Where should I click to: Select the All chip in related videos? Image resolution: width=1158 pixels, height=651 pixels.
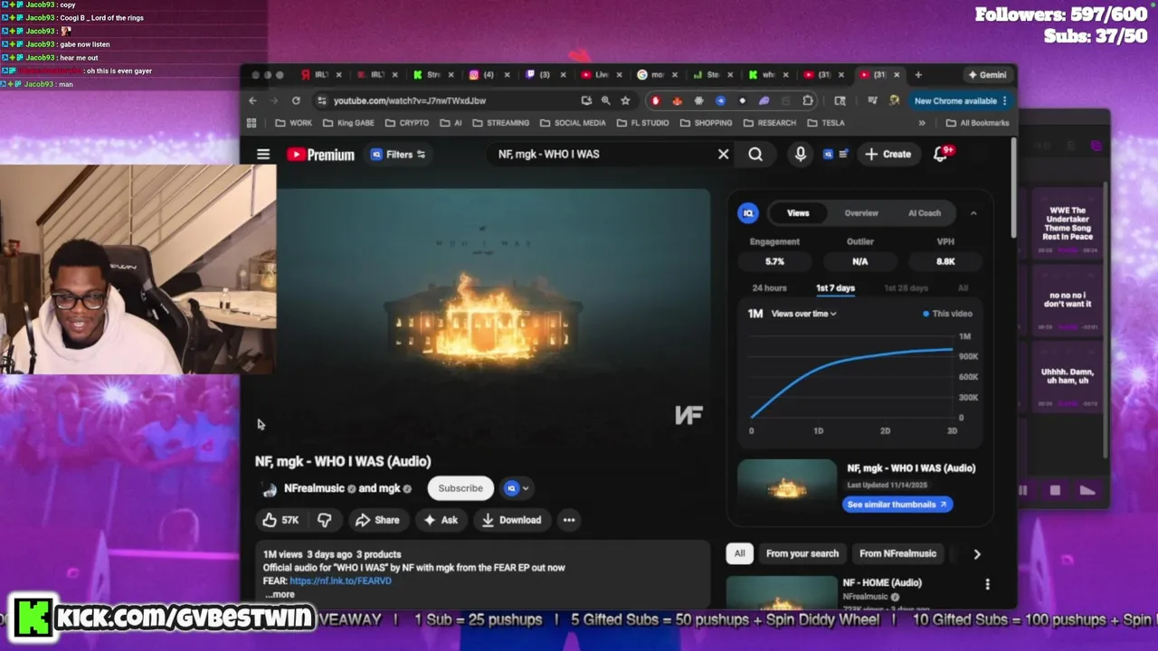pyautogui.click(x=739, y=553)
